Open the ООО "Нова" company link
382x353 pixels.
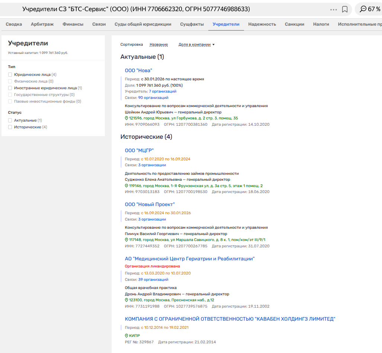[138, 70]
